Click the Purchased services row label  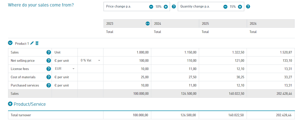point(25,85)
